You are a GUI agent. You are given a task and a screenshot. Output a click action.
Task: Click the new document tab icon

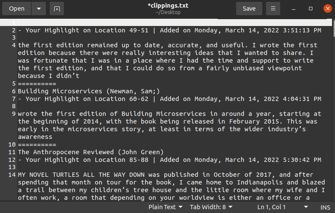(57, 9)
